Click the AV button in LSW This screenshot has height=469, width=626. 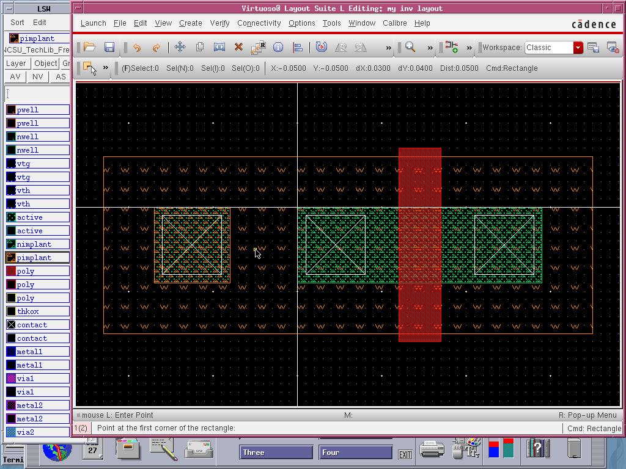click(x=15, y=76)
